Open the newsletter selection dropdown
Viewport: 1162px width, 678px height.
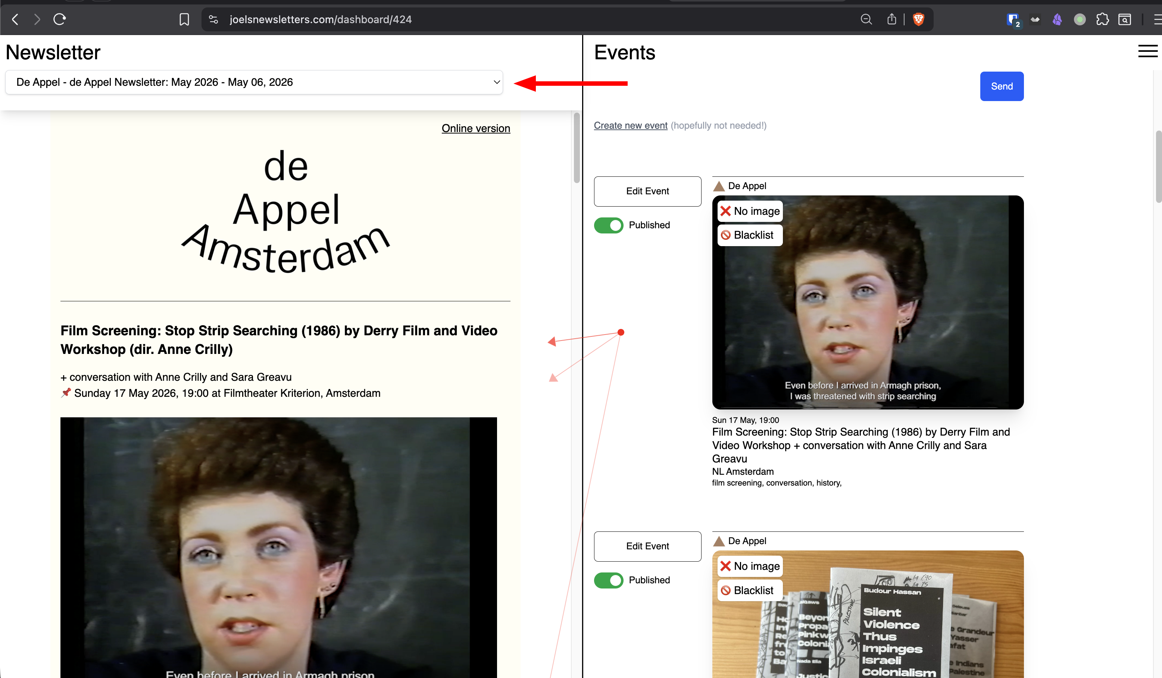(254, 82)
